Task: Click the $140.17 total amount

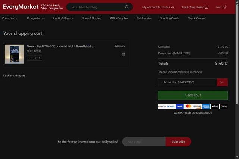Action: [x=221, y=64]
